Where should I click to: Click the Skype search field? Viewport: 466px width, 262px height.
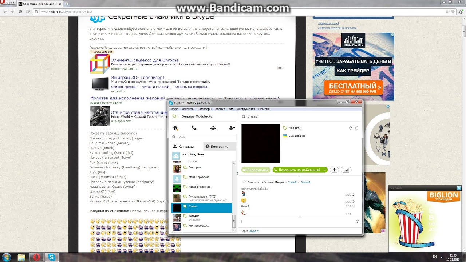point(204,137)
